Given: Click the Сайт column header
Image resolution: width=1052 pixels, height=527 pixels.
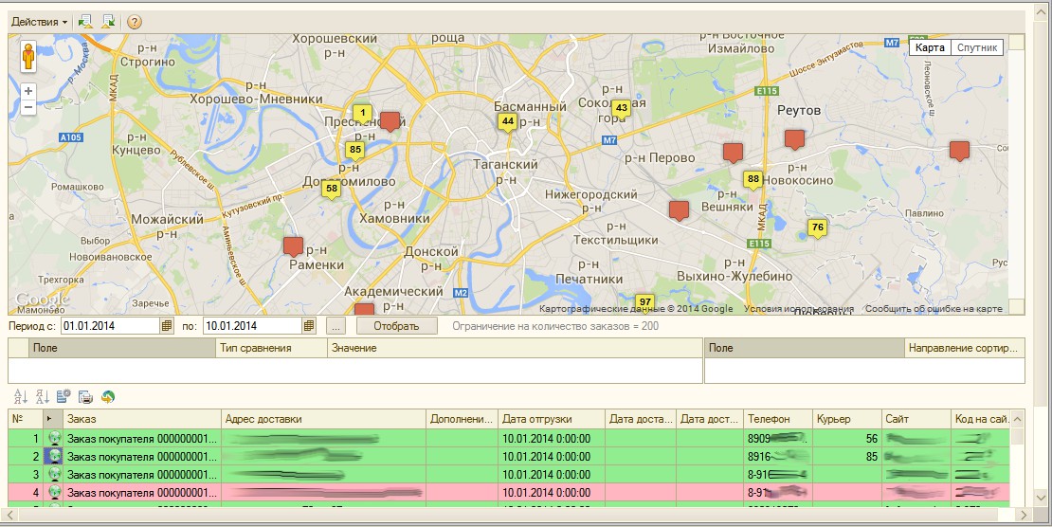Looking at the screenshot, I should (916, 419).
